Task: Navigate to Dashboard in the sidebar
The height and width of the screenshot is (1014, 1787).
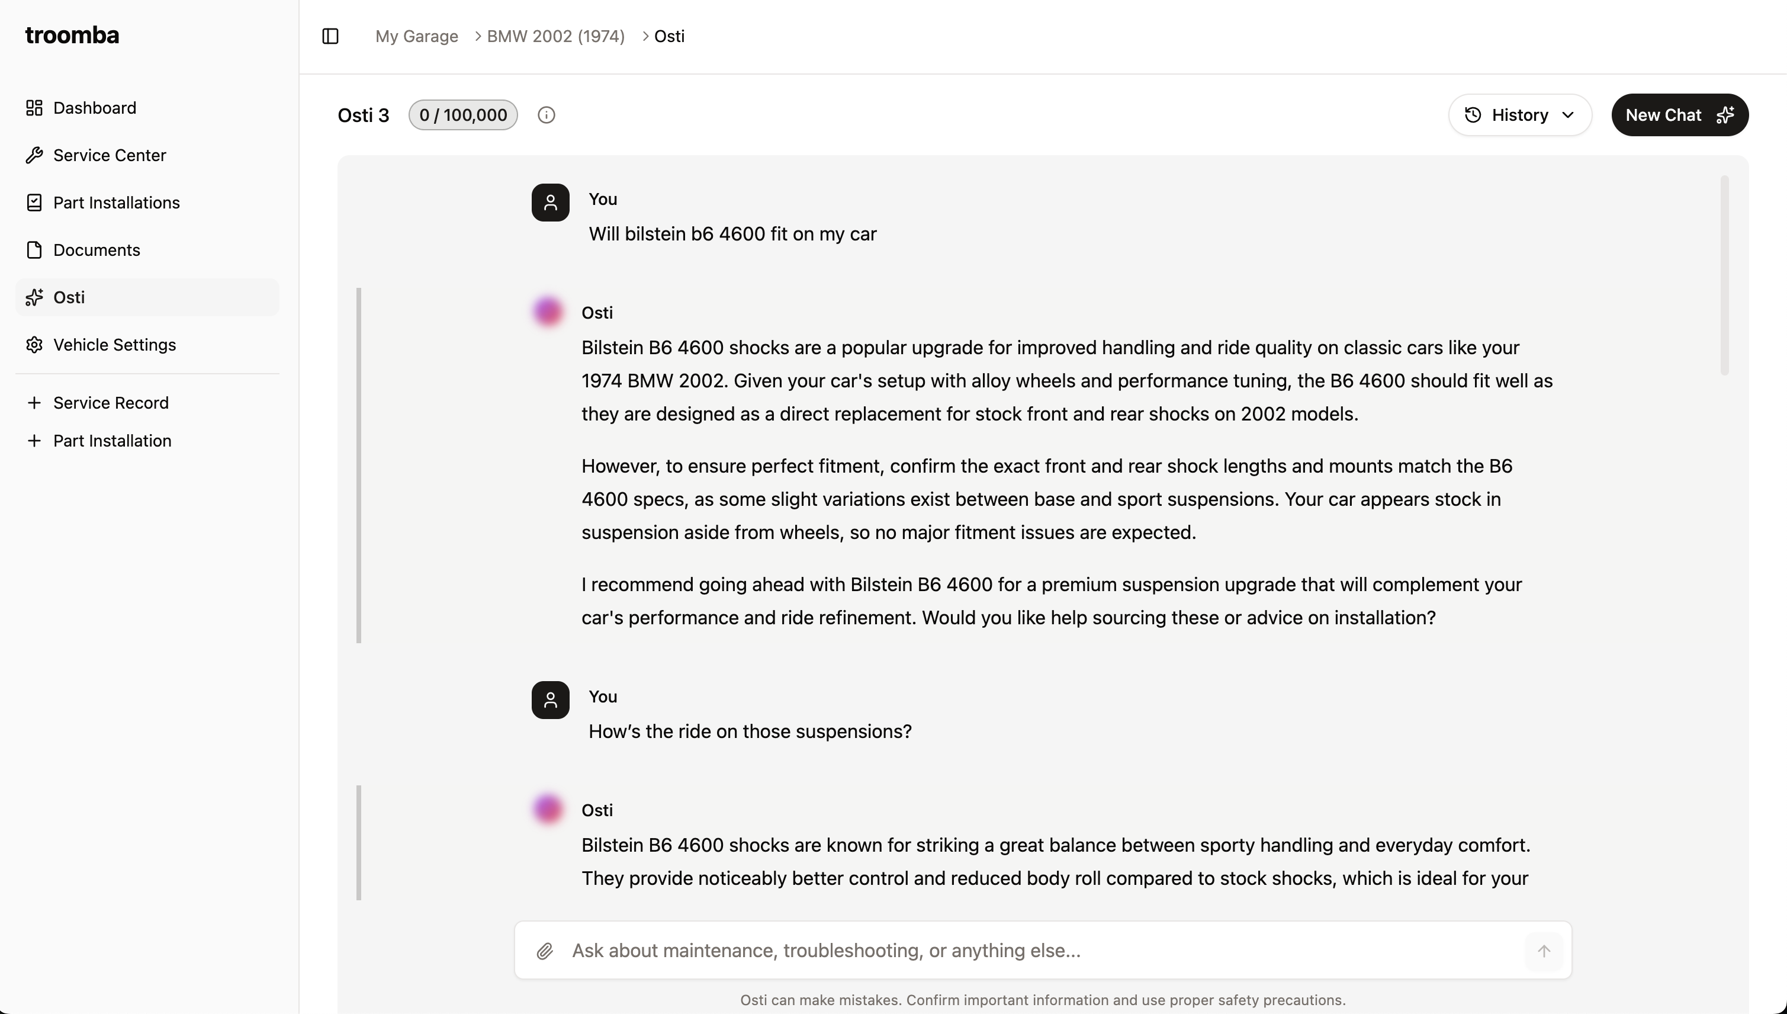Action: point(94,107)
